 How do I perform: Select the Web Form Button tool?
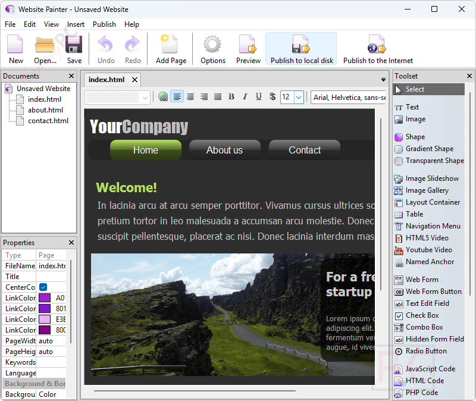coord(429,292)
